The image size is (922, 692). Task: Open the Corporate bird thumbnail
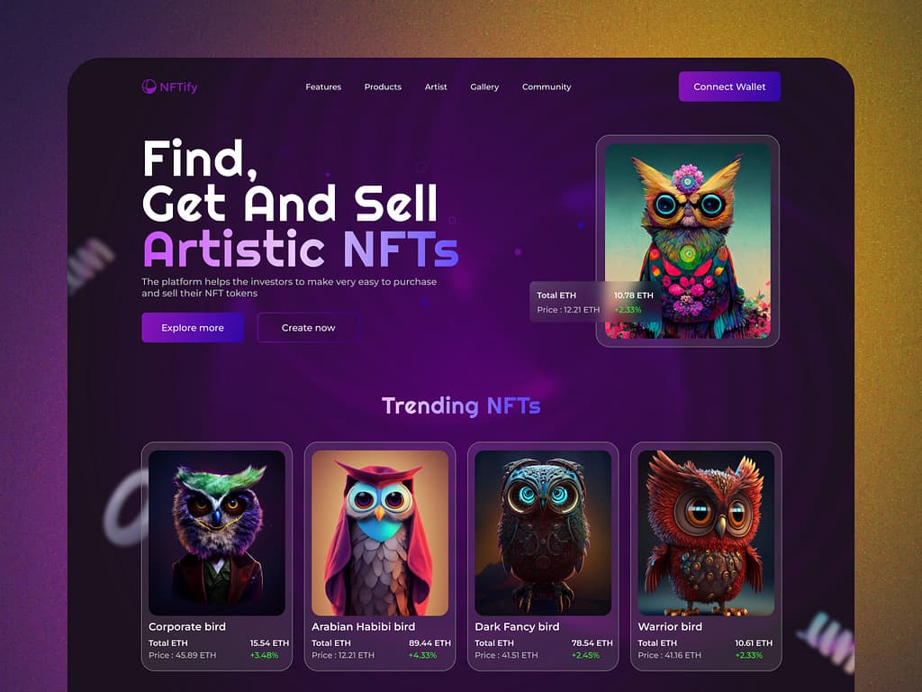pyautogui.click(x=217, y=533)
